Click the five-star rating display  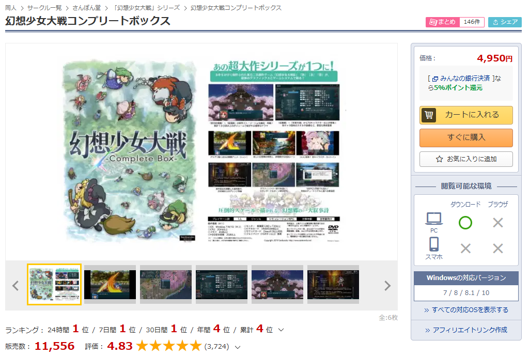(168, 346)
